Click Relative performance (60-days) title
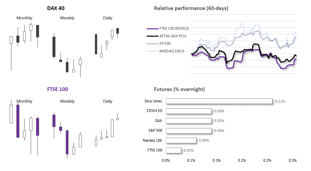The width and height of the screenshot is (311, 171). [x=191, y=8]
